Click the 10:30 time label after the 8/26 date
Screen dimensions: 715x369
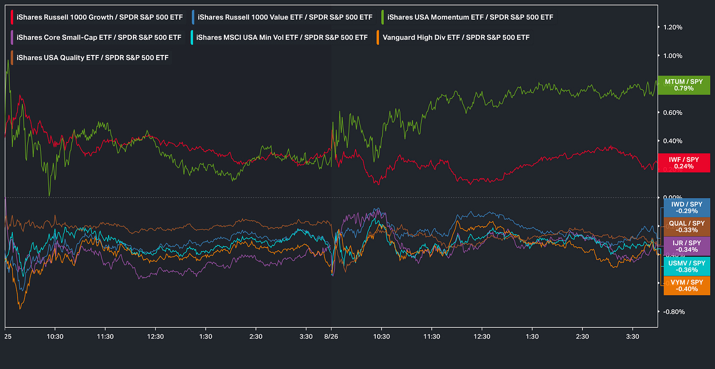[x=382, y=337]
